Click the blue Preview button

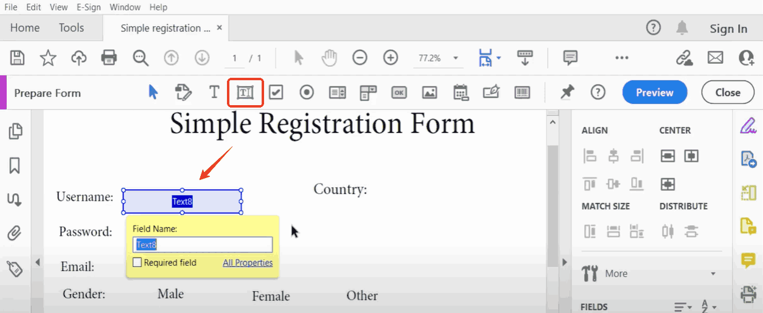click(x=654, y=92)
